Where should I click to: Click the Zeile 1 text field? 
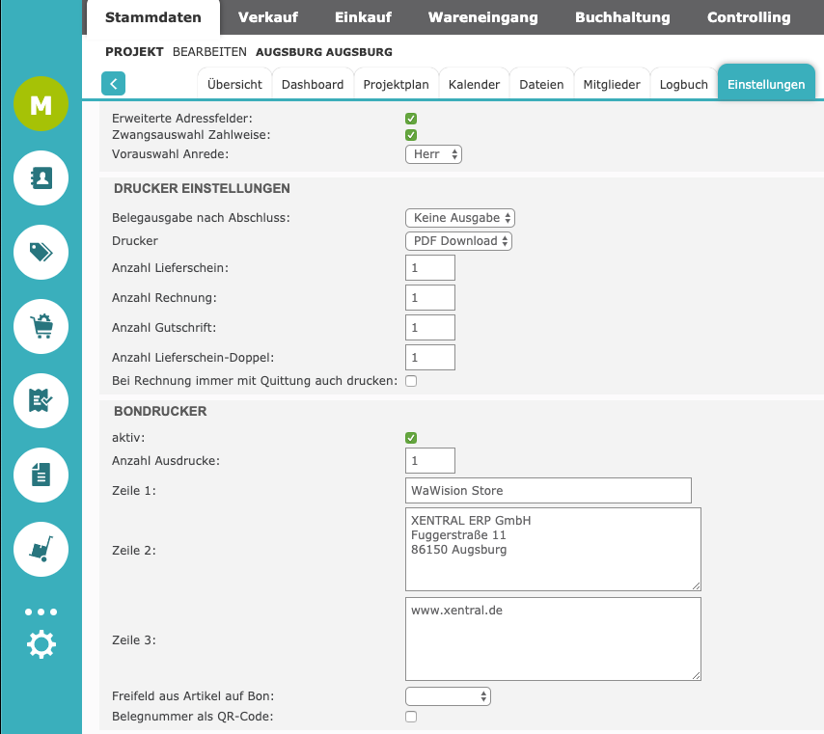pos(548,491)
